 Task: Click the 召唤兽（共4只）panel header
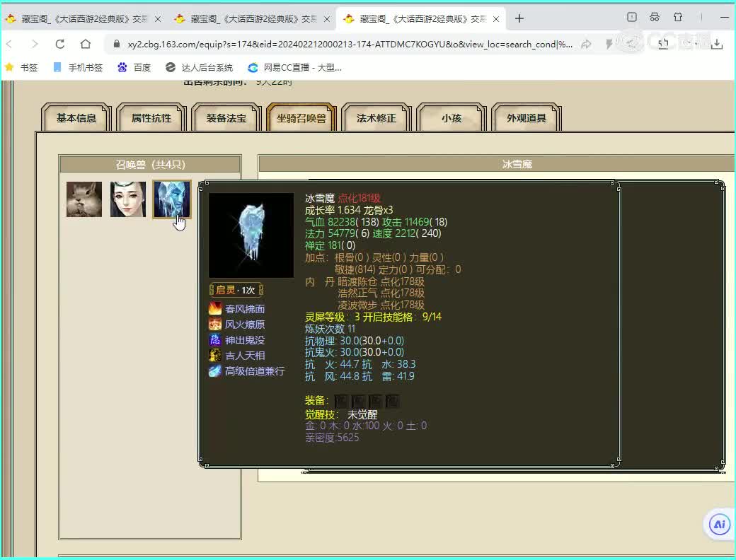pyautogui.click(x=150, y=165)
